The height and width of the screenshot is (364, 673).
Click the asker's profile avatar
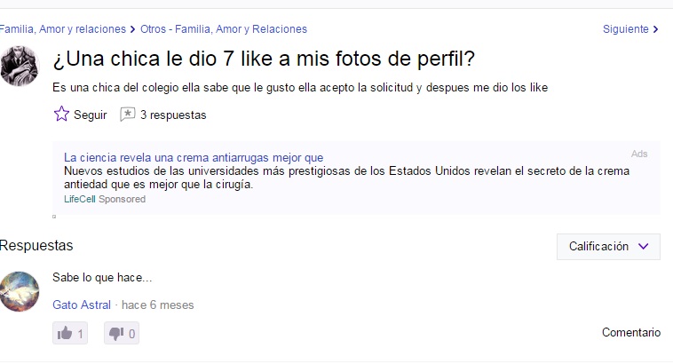point(20,66)
